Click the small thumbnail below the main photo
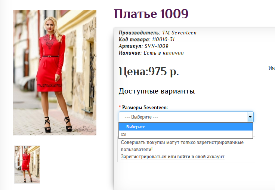Viewport: 275px width, 190px height. click(x=27, y=164)
